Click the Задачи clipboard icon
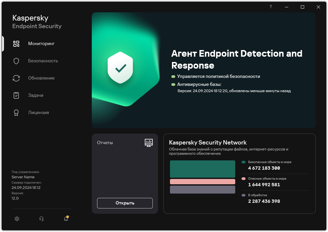This screenshot has width=328, height=232. (16, 95)
